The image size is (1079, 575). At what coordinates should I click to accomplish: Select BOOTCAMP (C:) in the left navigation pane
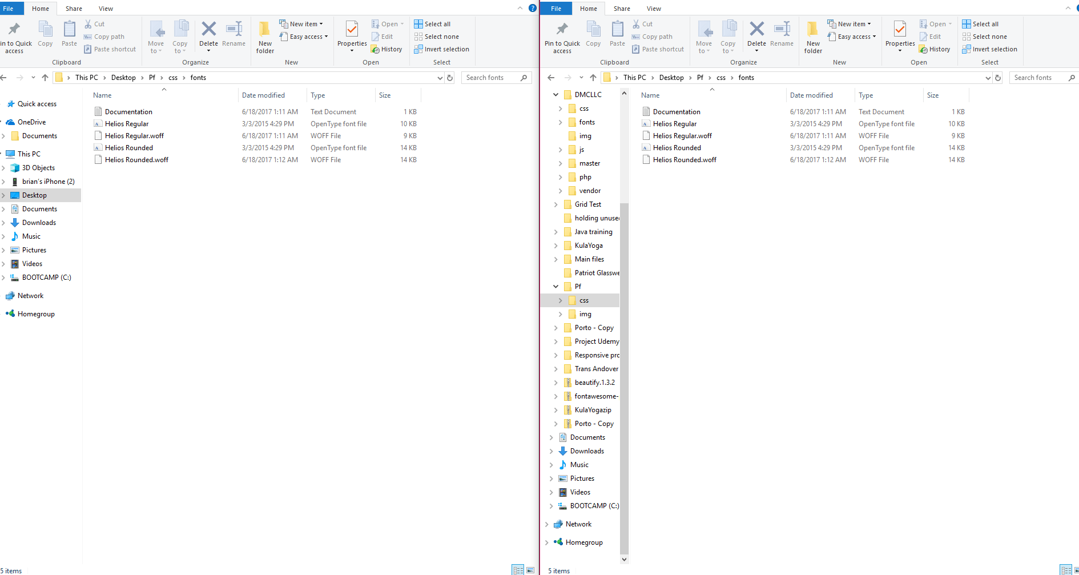pos(46,278)
